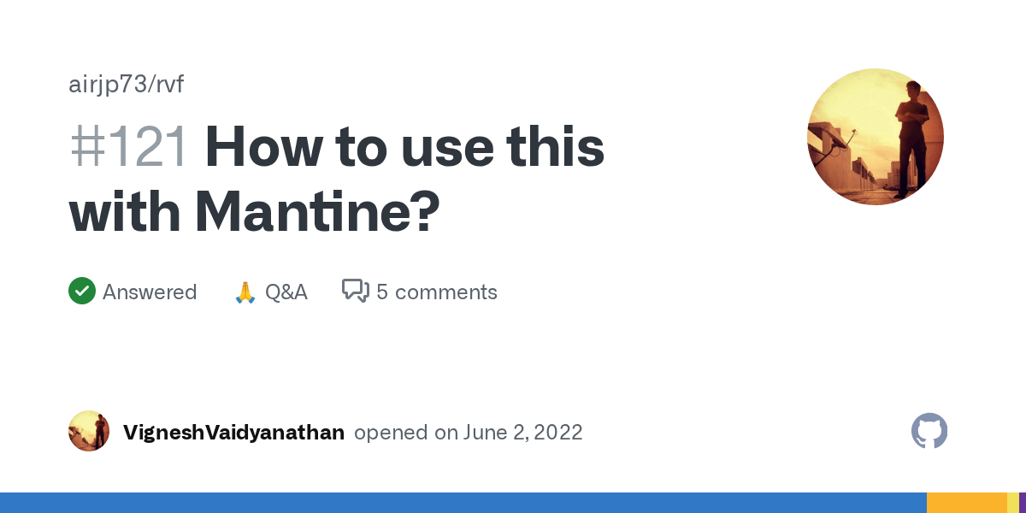Screen dimensions: 1026x513
Task: Click the 'How to use this' title line
Action: (x=404, y=147)
